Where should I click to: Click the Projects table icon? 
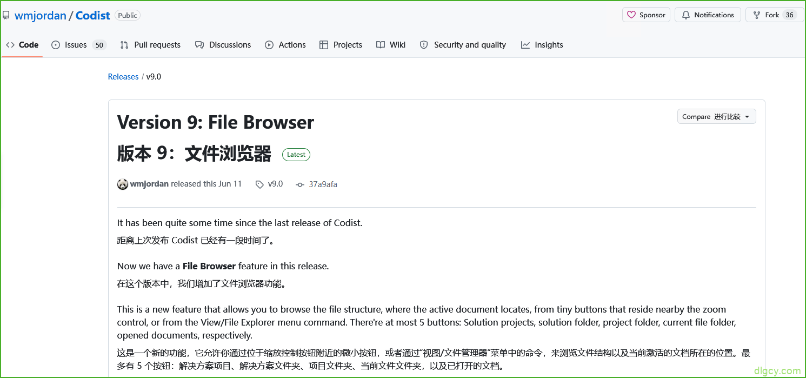pos(324,45)
